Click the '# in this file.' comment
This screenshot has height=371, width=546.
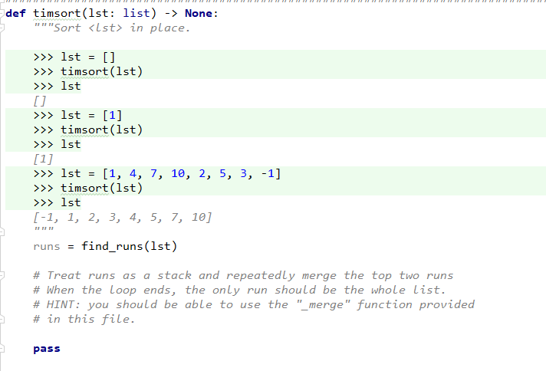pyautogui.click(x=84, y=319)
